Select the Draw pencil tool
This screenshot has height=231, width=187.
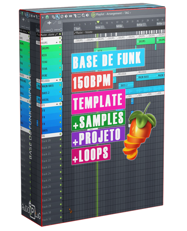[x=53, y=17]
